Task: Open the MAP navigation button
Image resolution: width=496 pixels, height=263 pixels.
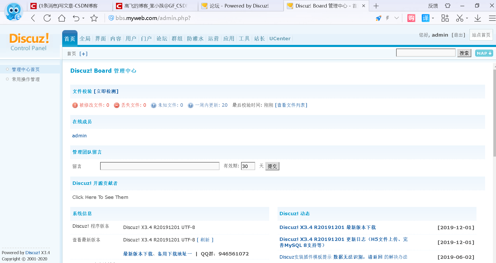Action: pyautogui.click(x=484, y=53)
